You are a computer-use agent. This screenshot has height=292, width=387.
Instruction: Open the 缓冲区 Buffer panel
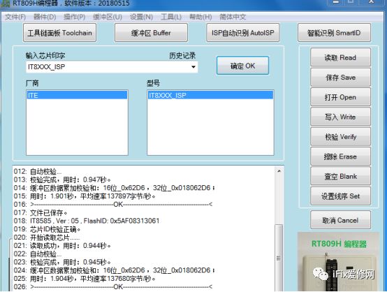click(x=151, y=33)
